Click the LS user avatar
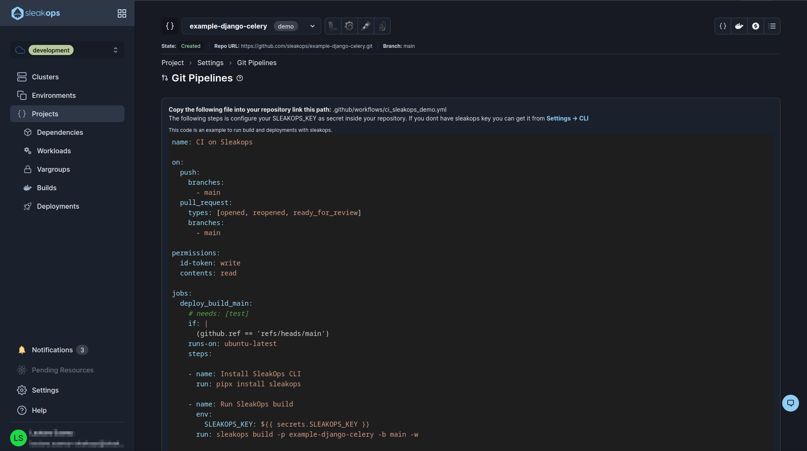Image resolution: width=807 pixels, height=451 pixels. pos(19,438)
